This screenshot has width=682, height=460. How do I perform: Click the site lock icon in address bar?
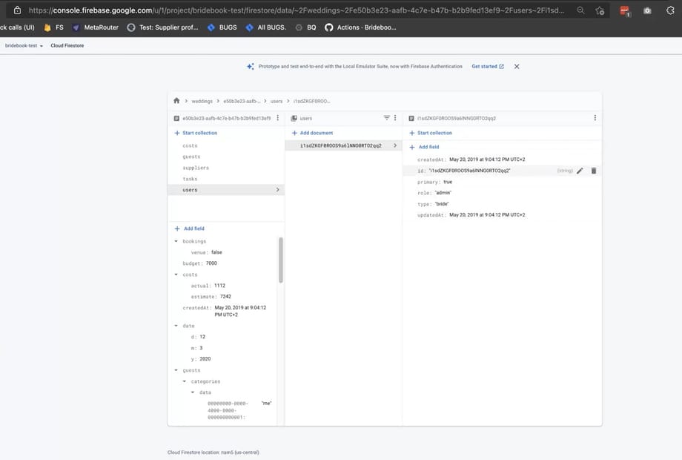pos(17,10)
